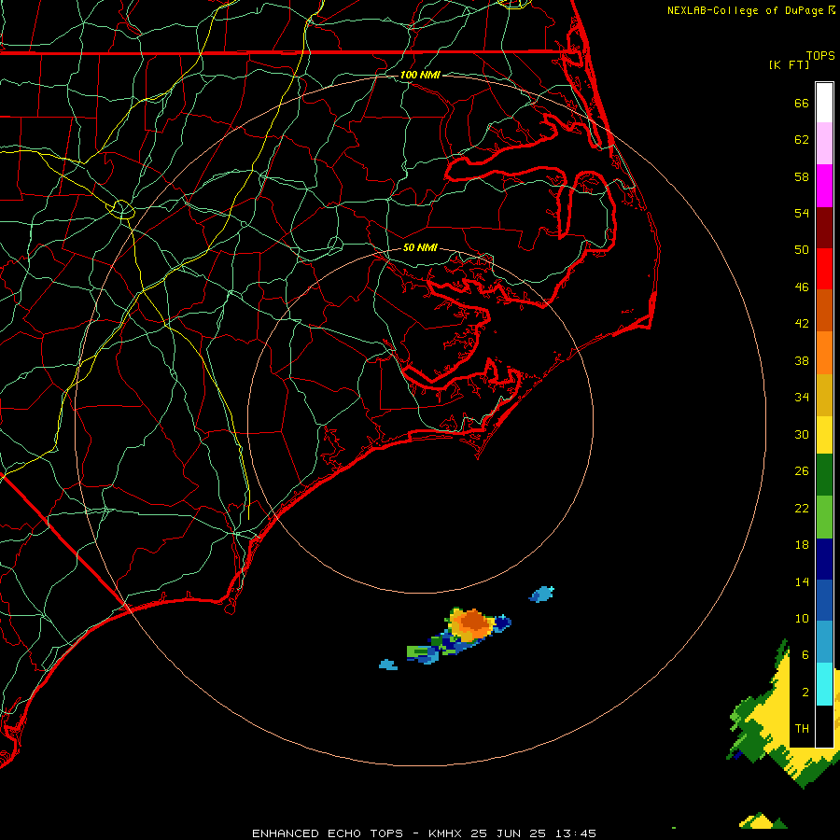
Task: Click the magenta swatch on the color scale
Action: [x=824, y=186]
